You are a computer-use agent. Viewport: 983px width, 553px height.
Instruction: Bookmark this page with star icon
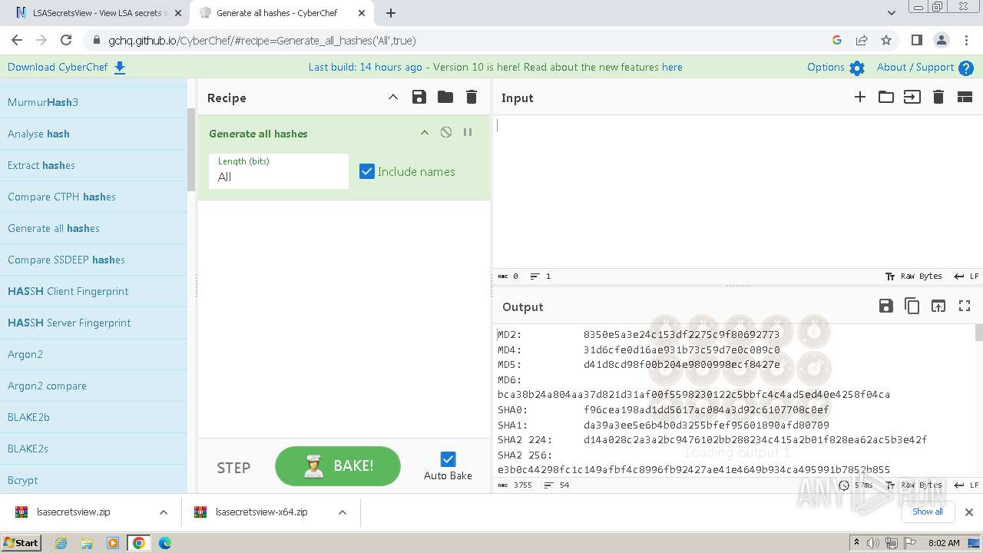(x=886, y=41)
